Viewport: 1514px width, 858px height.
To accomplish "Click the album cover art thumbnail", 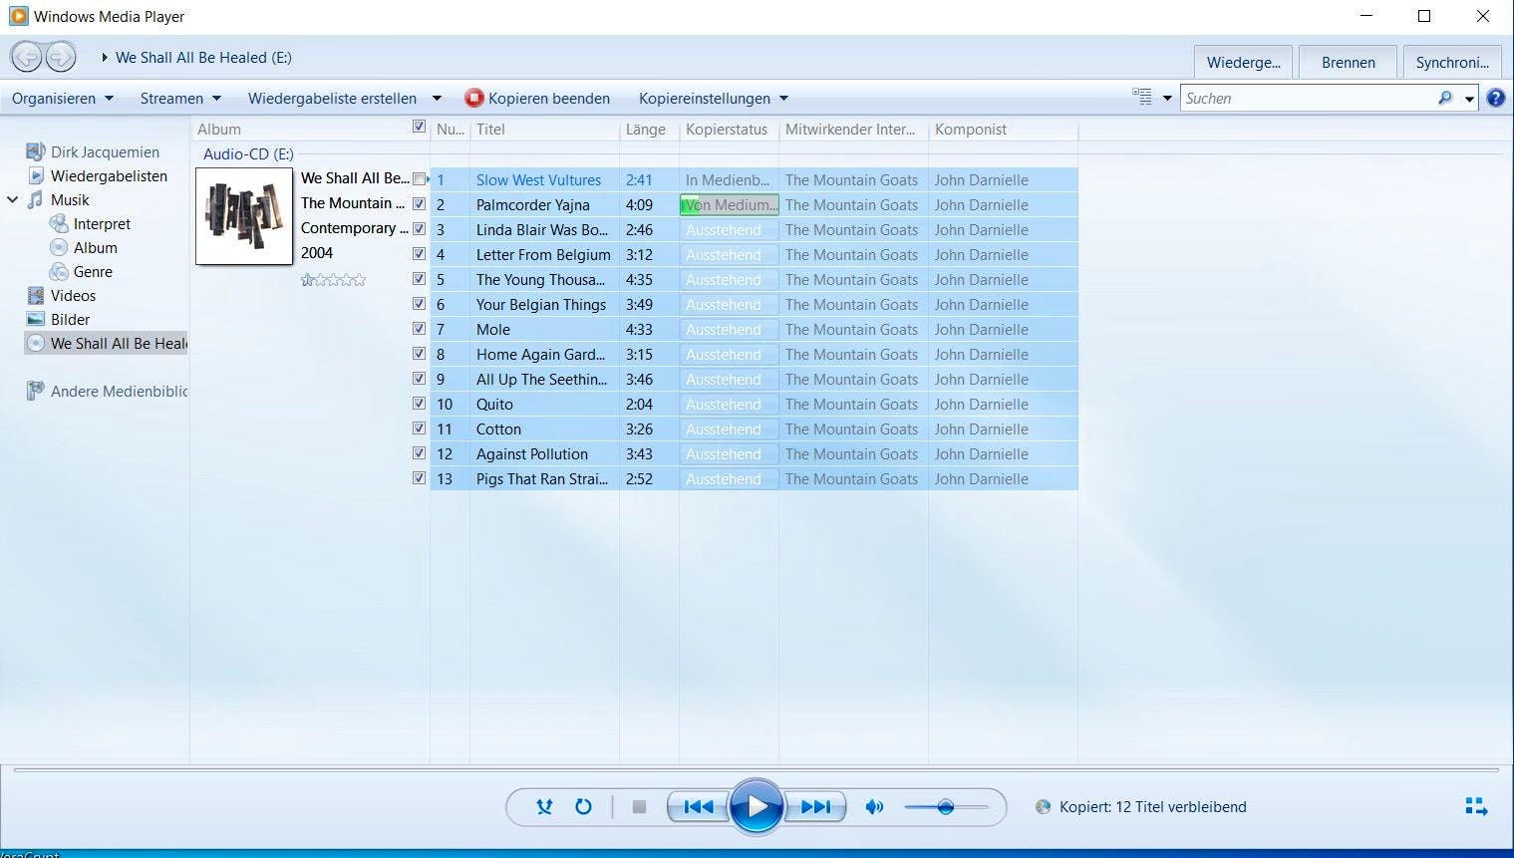I will click(244, 215).
